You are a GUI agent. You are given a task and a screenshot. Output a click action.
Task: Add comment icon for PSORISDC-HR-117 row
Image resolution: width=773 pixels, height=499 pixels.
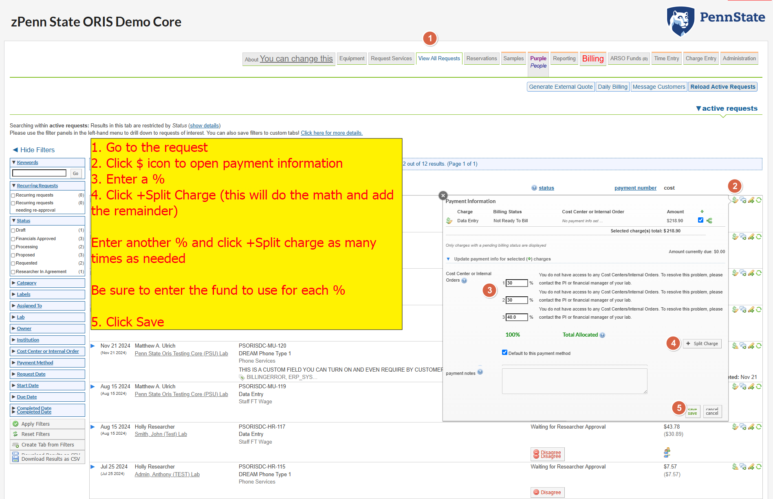743,427
